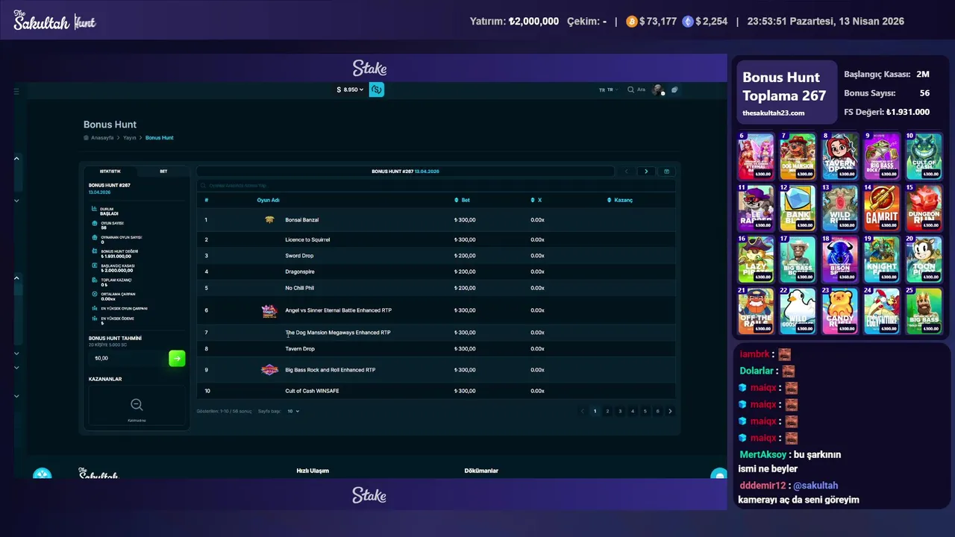The height and width of the screenshot is (537, 955).
Task: Click the Kazananlar zoom-out magnifier icon
Action: pyautogui.click(x=137, y=405)
